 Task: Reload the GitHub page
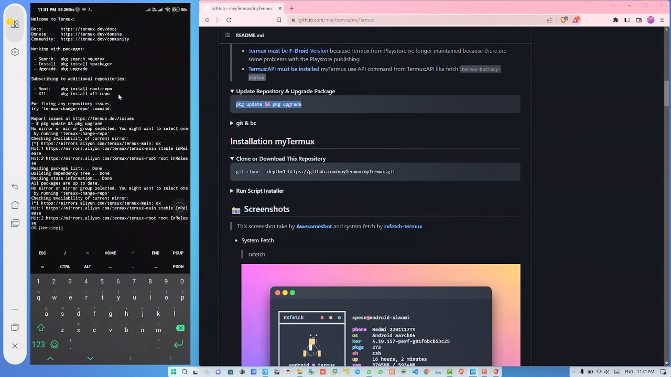[229, 20]
